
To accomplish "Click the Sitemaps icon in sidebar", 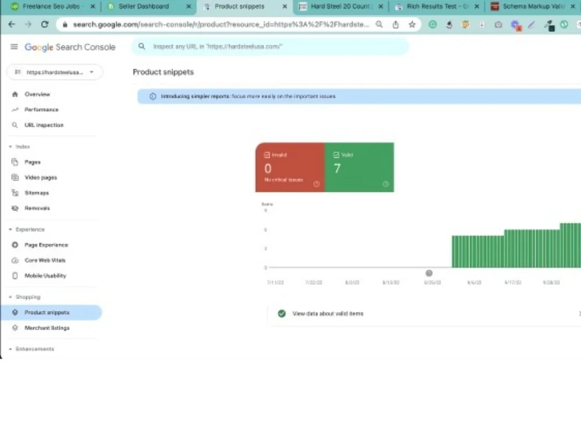I will point(15,193).
